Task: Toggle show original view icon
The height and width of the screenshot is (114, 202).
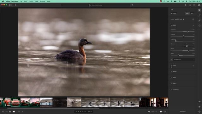Action: pos(165,111)
